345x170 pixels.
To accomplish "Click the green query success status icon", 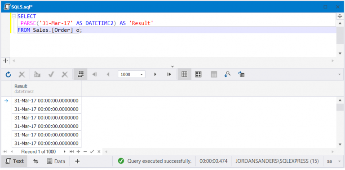I will (121, 161).
